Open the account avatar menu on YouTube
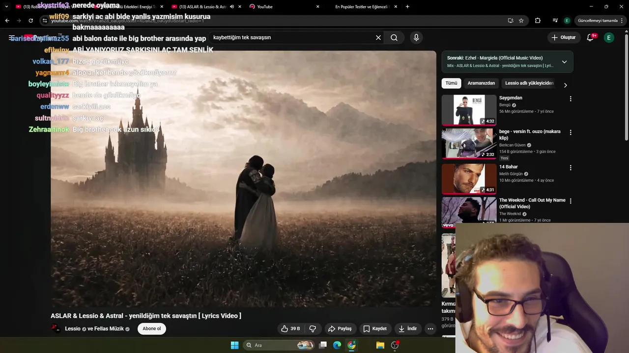This screenshot has width=629, height=353. (x=609, y=37)
